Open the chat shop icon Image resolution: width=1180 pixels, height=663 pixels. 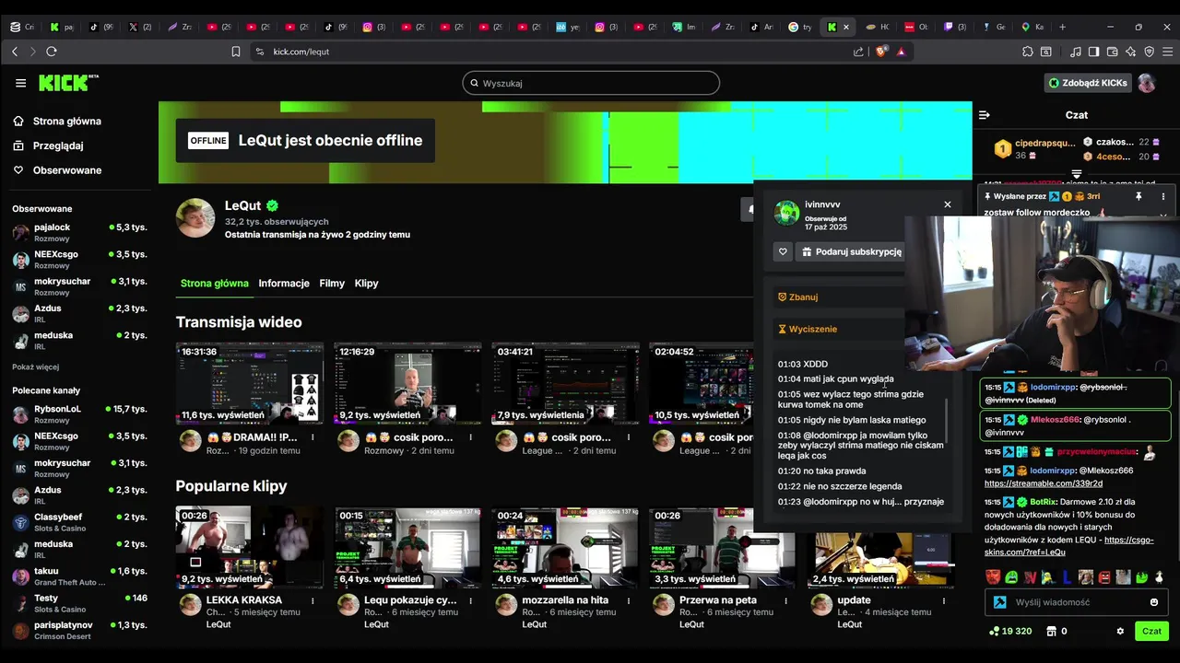[1051, 631]
